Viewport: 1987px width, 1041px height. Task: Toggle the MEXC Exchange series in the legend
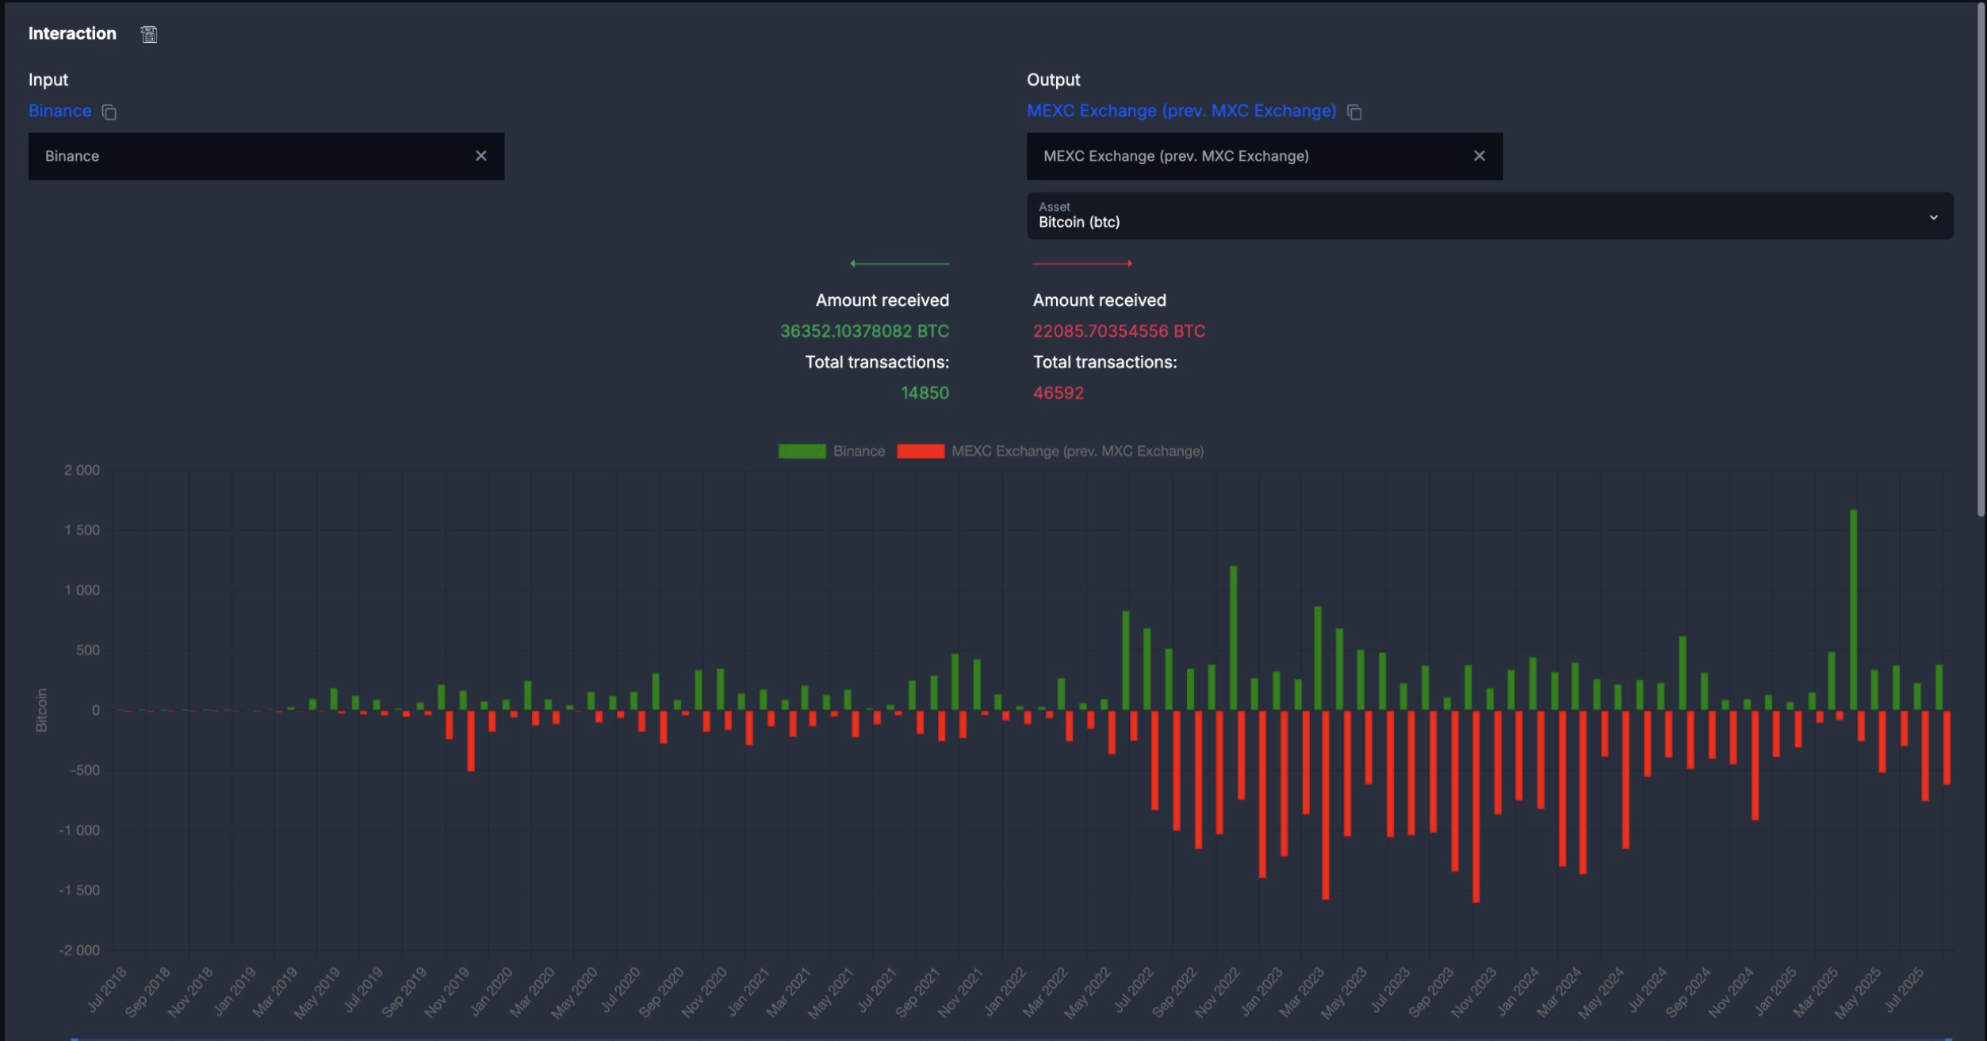click(x=1078, y=451)
